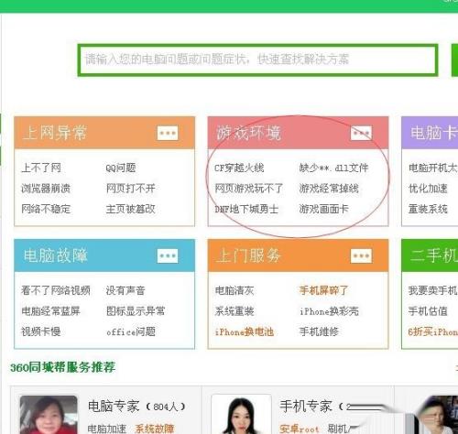The image size is (458, 434).
Task: Select the iPhone换电池 service link
Action: point(245,331)
